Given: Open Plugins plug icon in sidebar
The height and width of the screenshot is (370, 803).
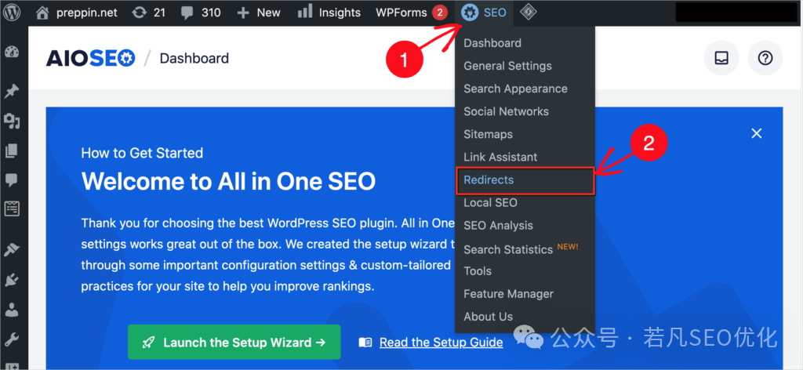Looking at the screenshot, I should (12, 280).
